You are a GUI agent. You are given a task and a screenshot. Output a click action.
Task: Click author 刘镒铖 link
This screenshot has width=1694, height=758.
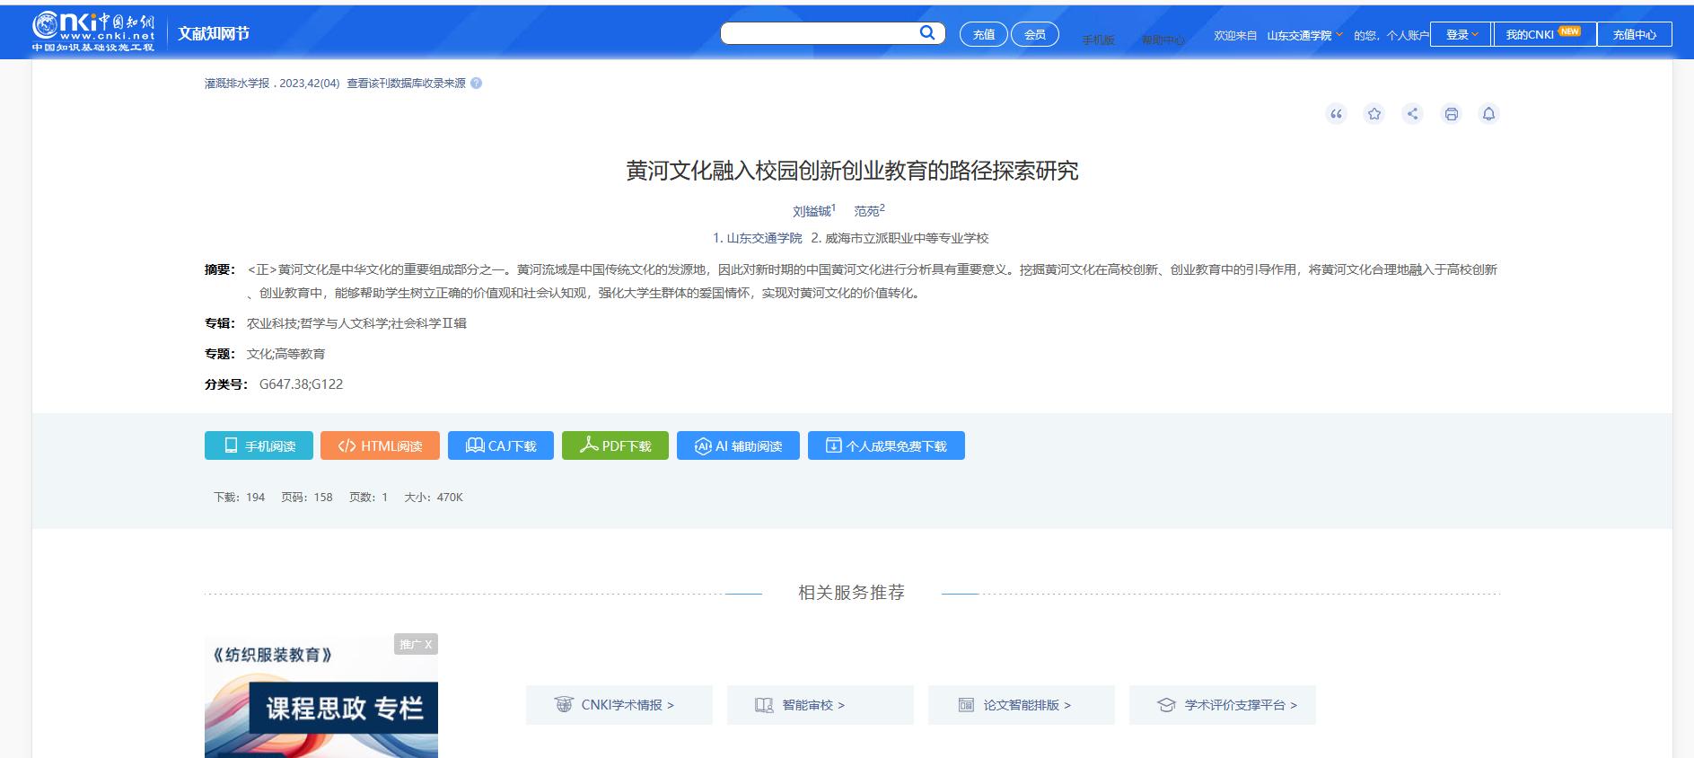(812, 211)
